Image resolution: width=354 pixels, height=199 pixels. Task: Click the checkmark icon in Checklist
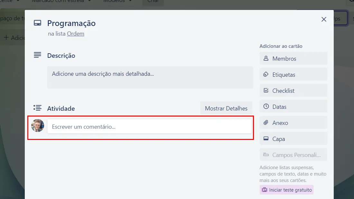(x=266, y=90)
